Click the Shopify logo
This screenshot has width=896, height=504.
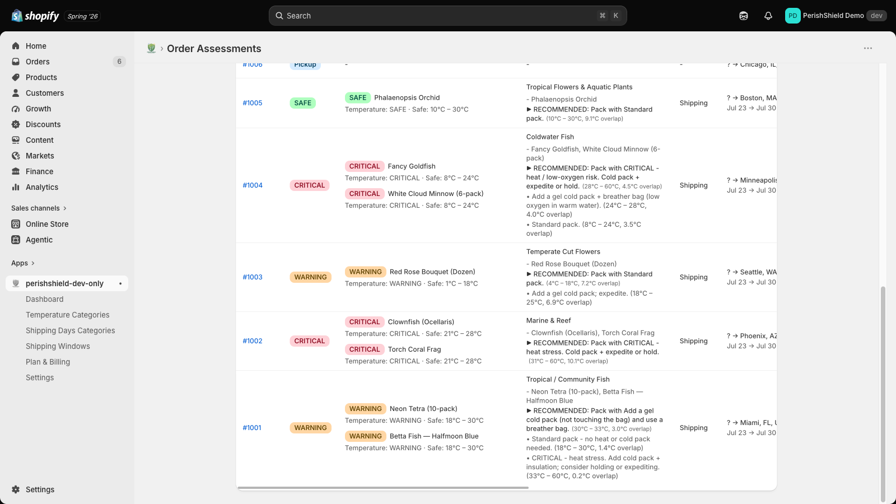(x=35, y=16)
